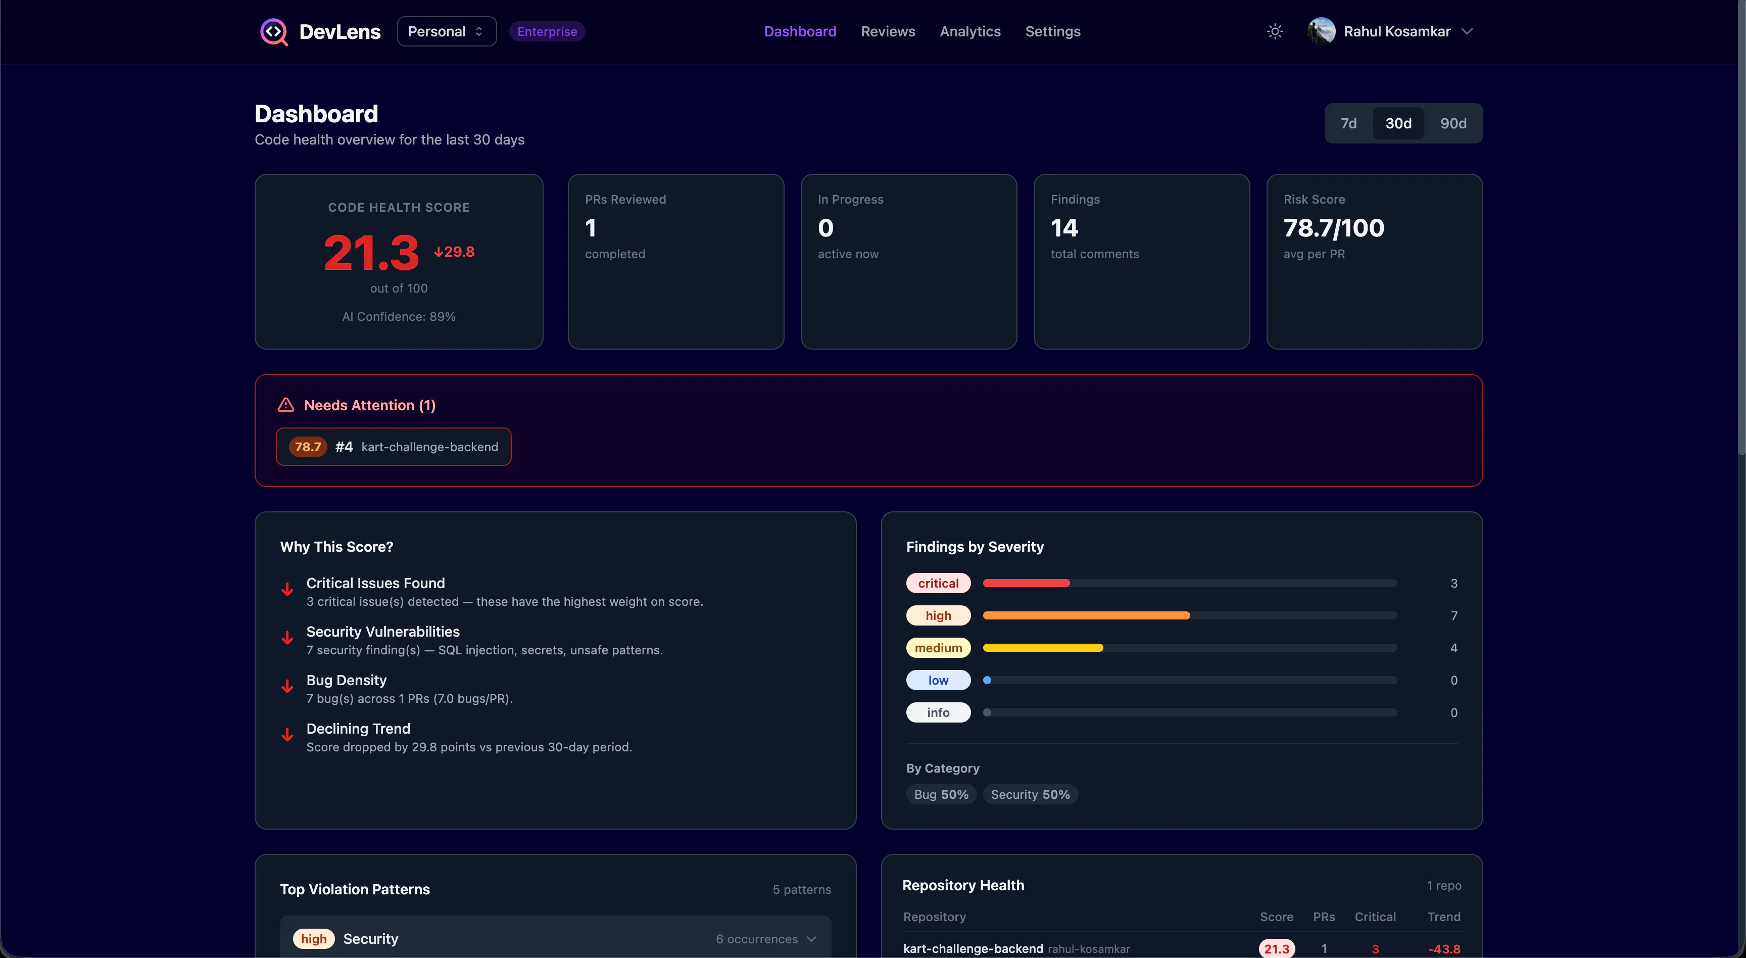Open the Analytics nav tab
1746x958 pixels.
[970, 32]
